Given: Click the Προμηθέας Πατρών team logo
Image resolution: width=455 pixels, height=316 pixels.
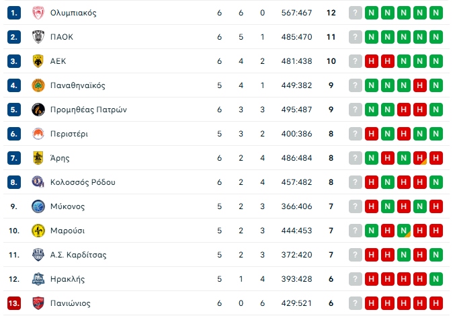Looking at the screenshot, I should (x=38, y=110).
